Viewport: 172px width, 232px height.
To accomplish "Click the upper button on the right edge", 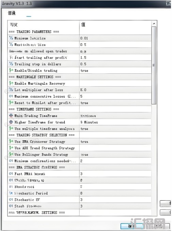I will pos(166,203).
